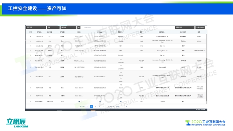Image resolution: width=233 pixels, height=131 pixels.
Task: Open the third communication protocol filter dropdown
Action: coord(68,27)
